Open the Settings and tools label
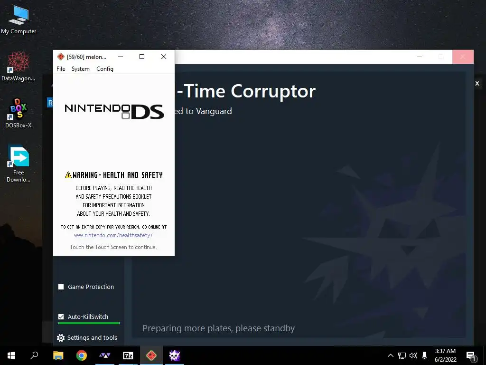The image size is (486, 365). (x=92, y=338)
